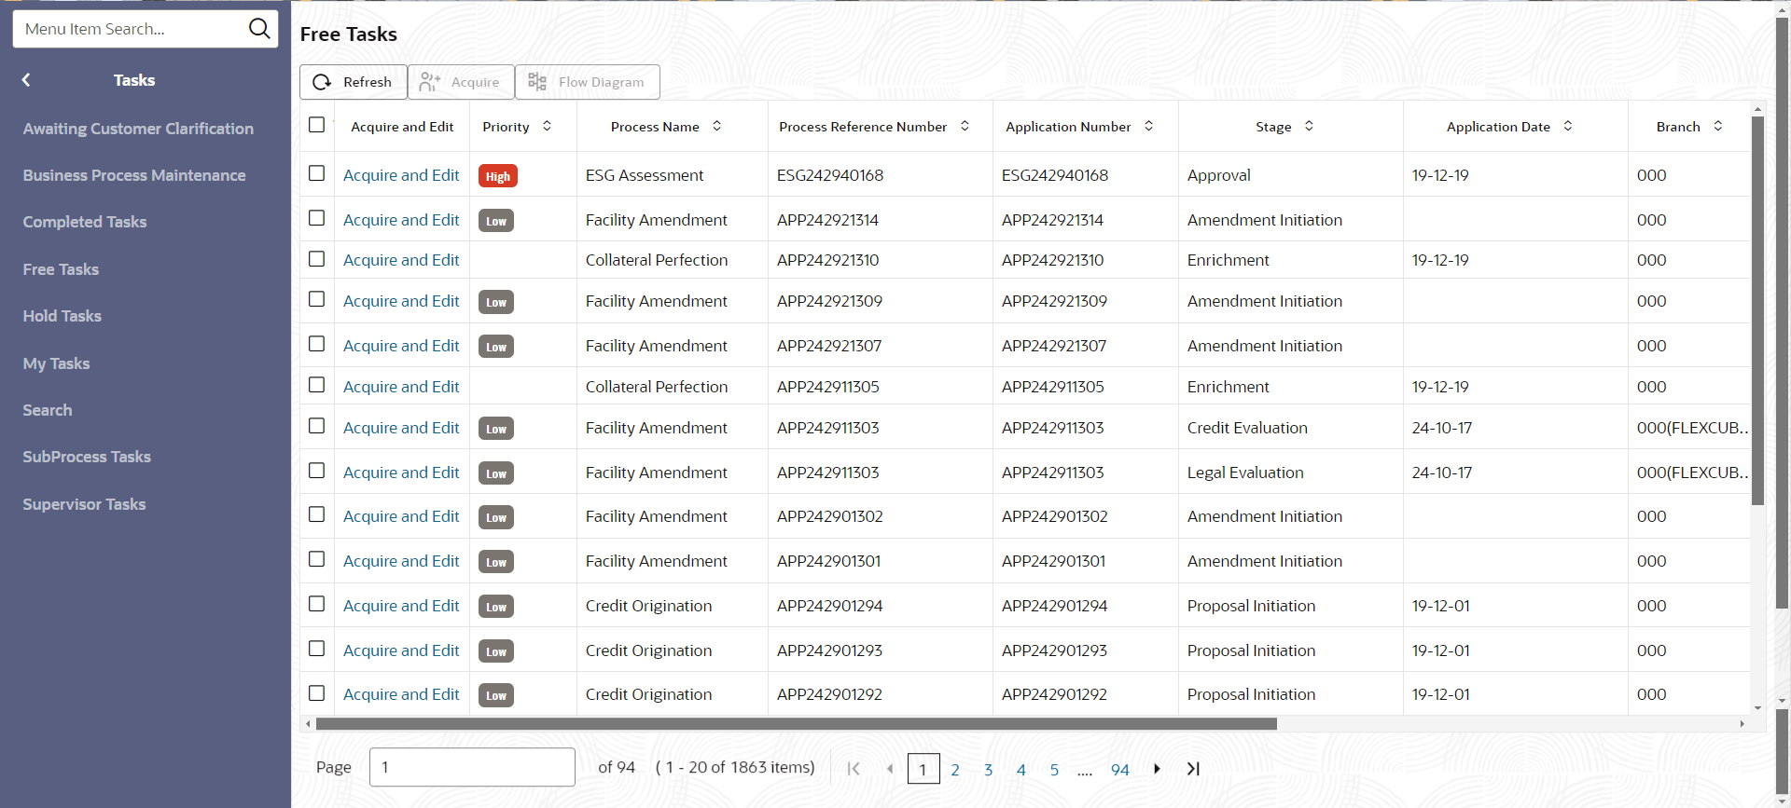Go to previous page
The image size is (1791, 808).
click(890, 769)
